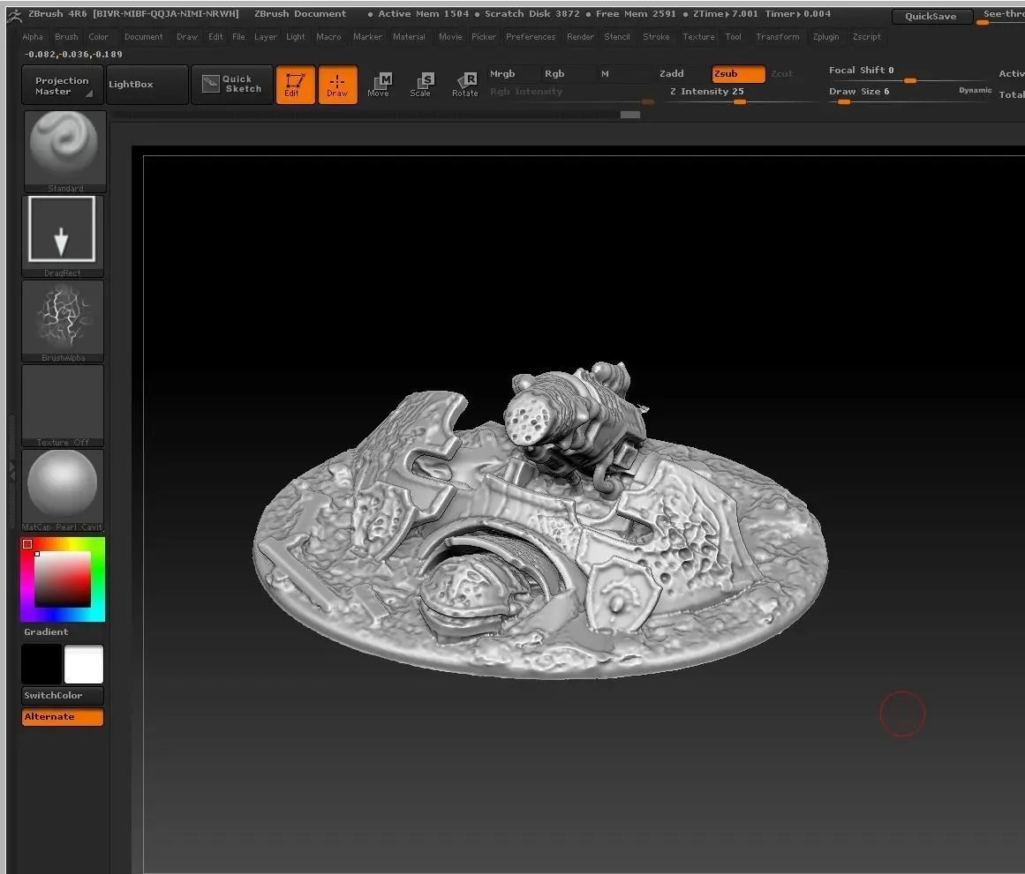The height and width of the screenshot is (874, 1025).
Task: Open the Zscript menu
Action: point(867,37)
